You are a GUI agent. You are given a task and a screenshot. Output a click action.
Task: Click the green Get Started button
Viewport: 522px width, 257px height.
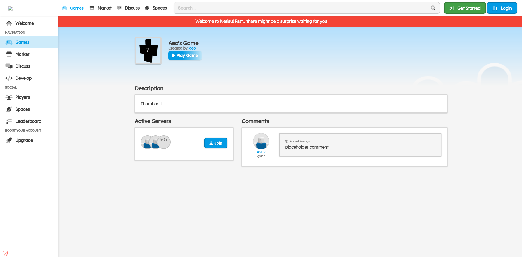465,8
